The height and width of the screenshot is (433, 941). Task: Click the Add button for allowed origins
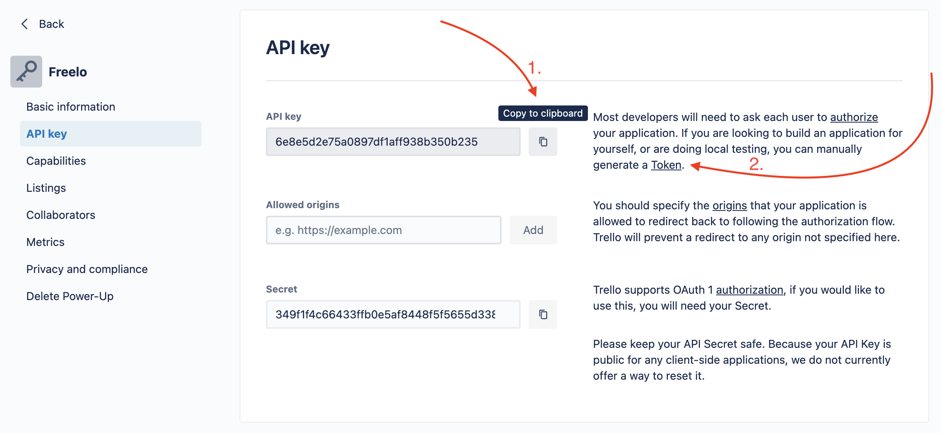coord(532,230)
